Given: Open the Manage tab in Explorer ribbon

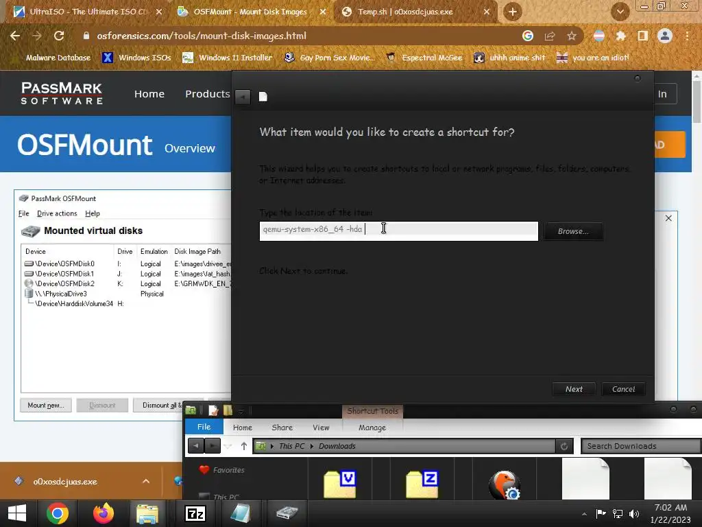Looking at the screenshot, I should (372, 428).
